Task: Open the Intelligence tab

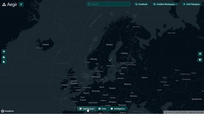Action: (x=118, y=109)
